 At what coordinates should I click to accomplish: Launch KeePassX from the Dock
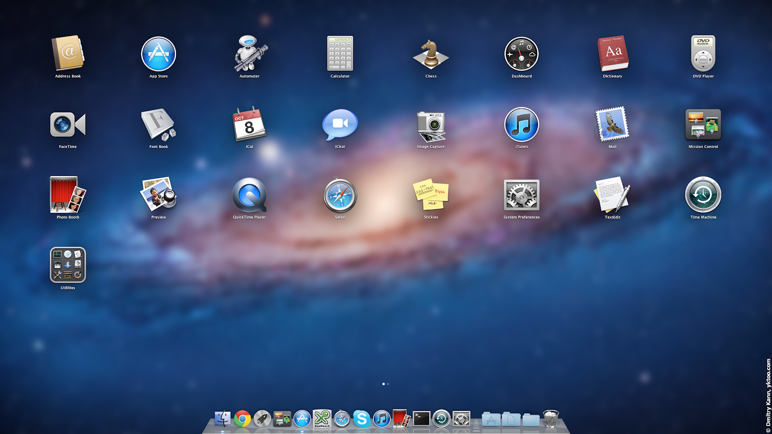pyautogui.click(x=322, y=419)
